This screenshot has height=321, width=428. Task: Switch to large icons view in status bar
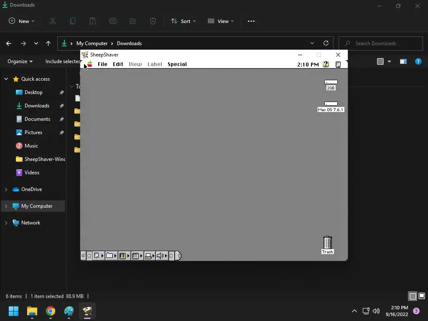click(422, 296)
